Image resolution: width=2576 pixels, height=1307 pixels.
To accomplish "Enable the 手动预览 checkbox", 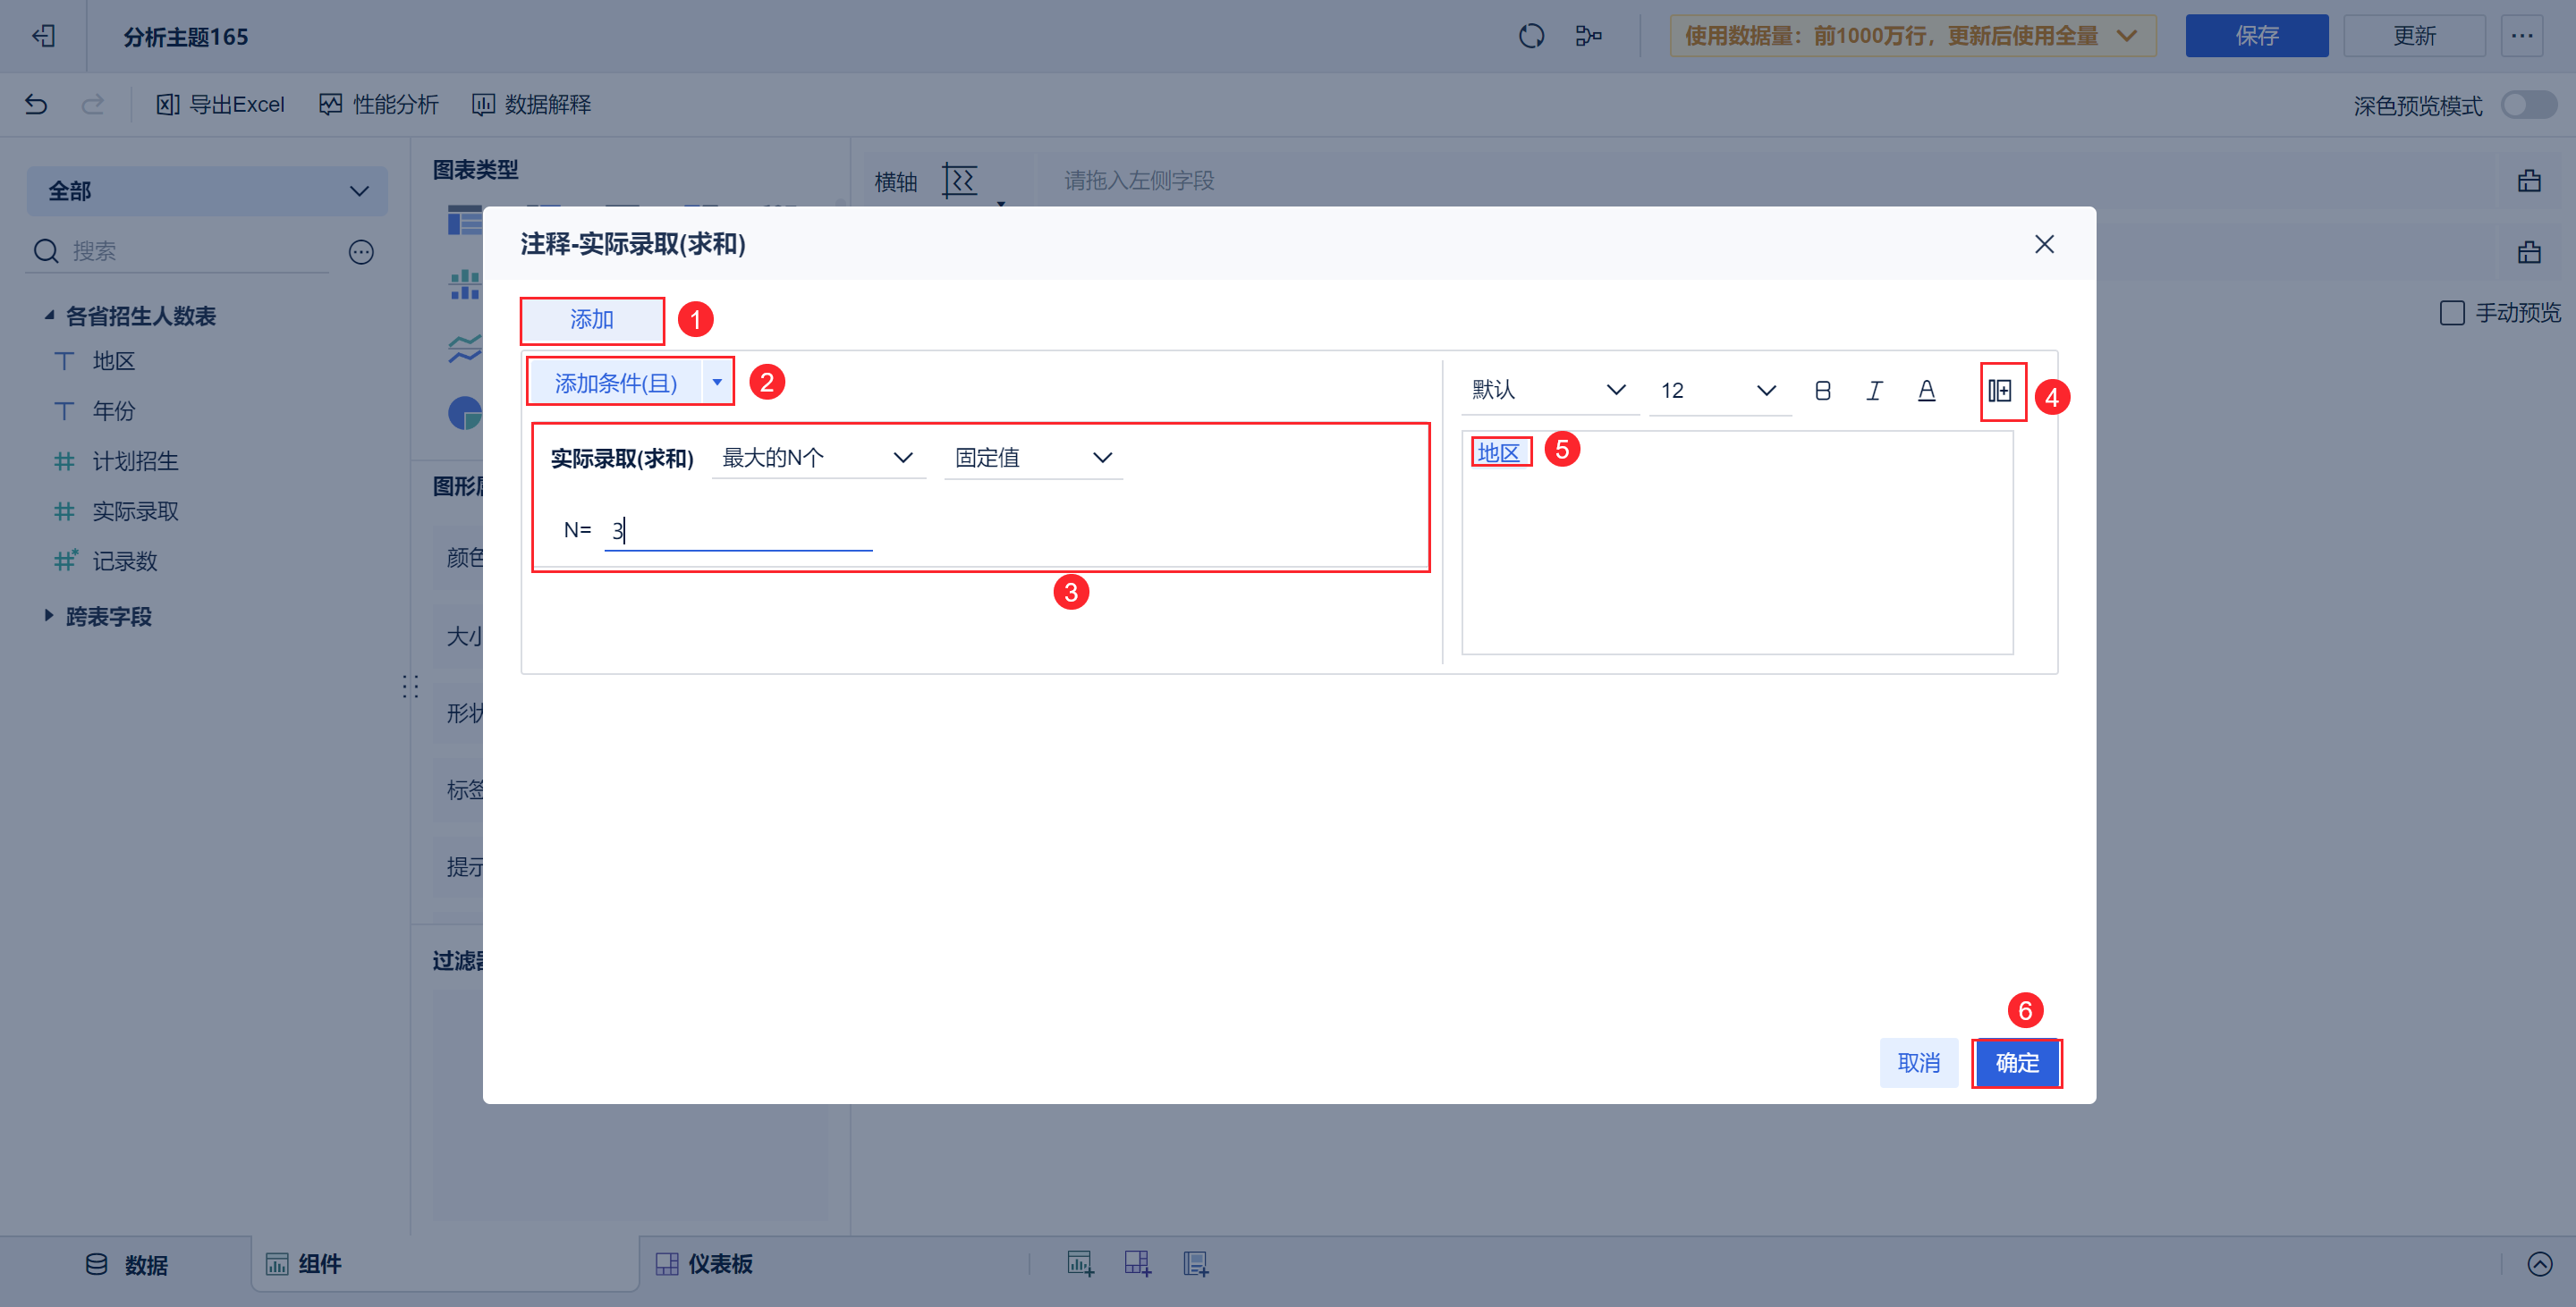I will 2451,314.
